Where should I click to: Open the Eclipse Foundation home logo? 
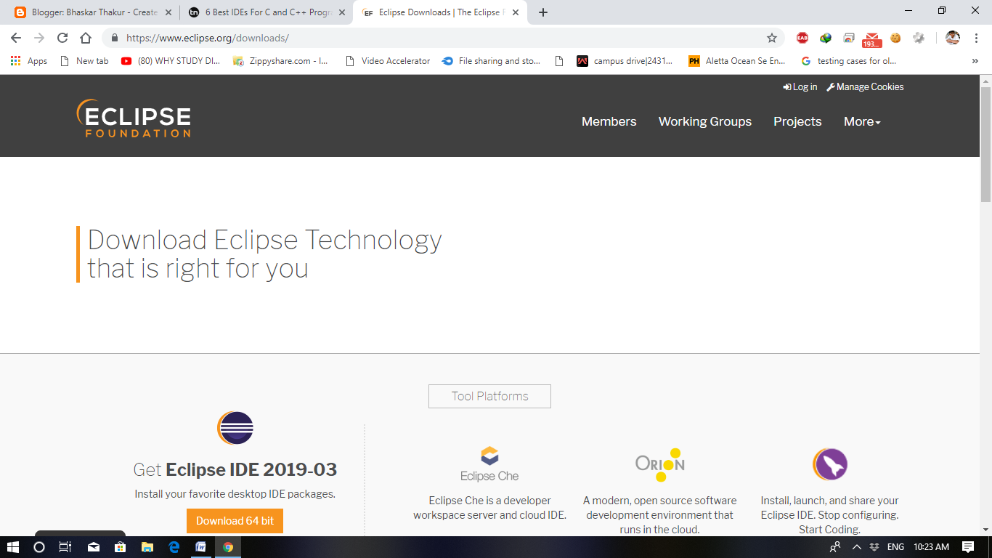[134, 118]
